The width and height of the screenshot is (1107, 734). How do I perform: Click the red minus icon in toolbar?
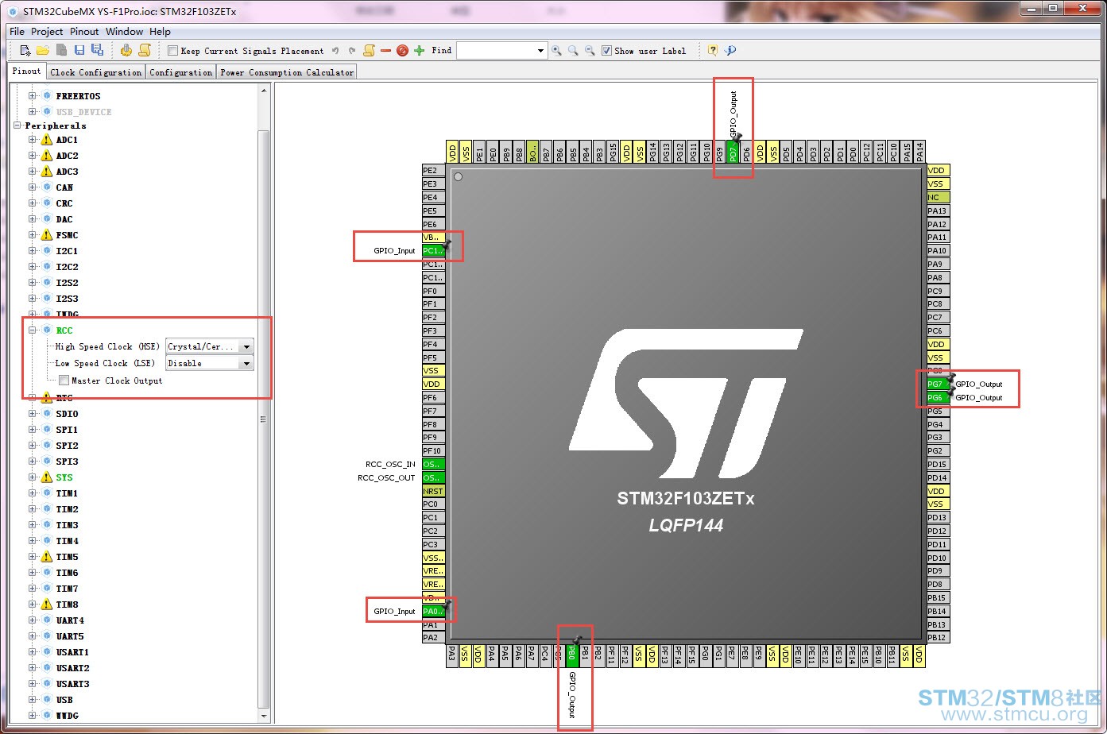click(385, 50)
